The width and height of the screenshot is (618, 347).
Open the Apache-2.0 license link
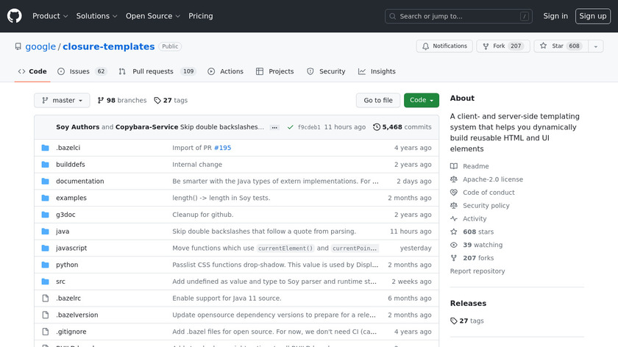492,179
